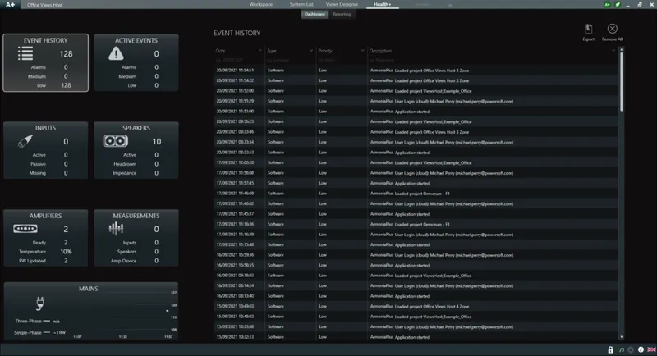Image resolution: width=657 pixels, height=356 pixels.
Task: Switch to the Dashboard sub-tab
Action: [x=315, y=14]
